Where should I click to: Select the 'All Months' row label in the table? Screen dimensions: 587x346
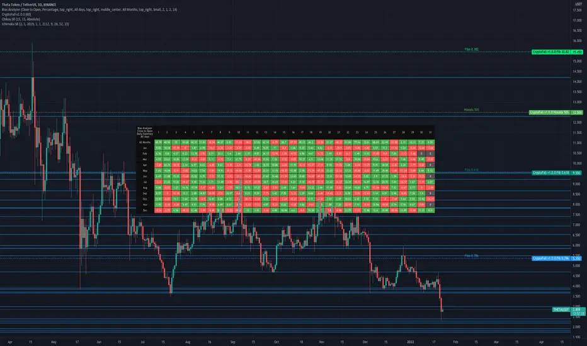tap(145, 143)
